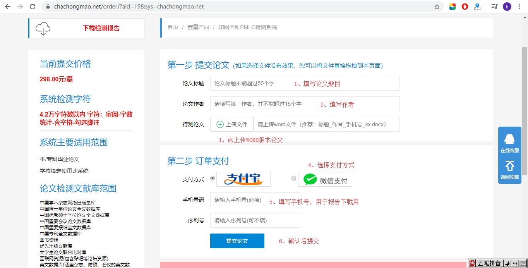Open the Chrome three-dot menu

coord(519,7)
